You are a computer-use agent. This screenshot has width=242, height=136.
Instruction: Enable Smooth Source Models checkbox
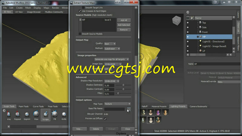tap(80, 34)
